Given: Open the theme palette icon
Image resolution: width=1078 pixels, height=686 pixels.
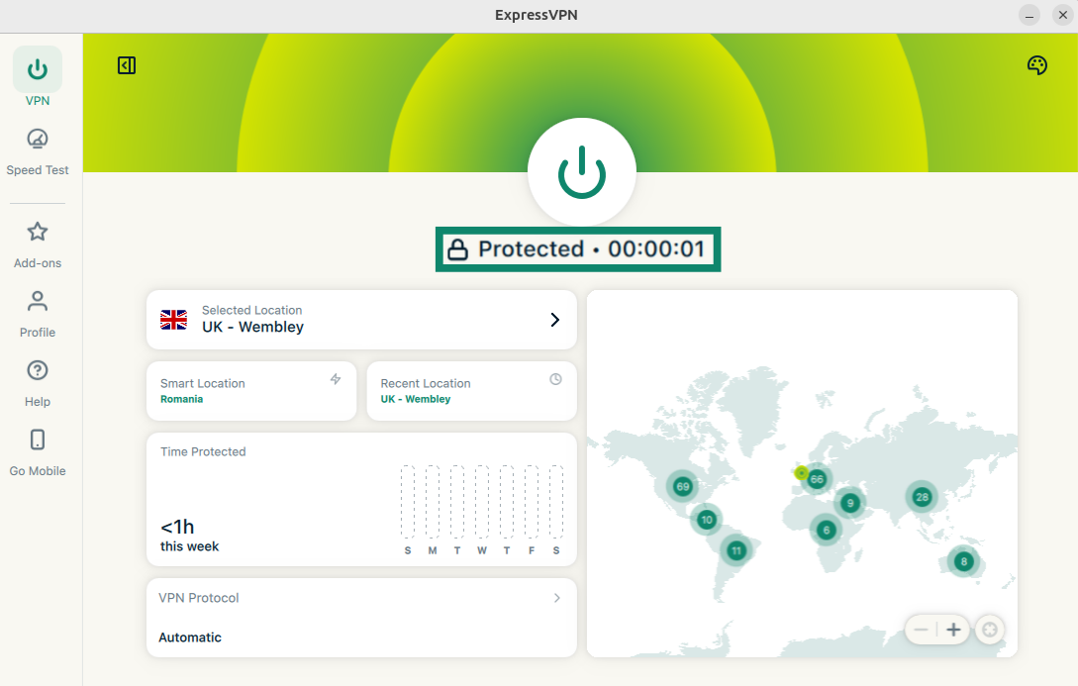Looking at the screenshot, I should click(x=1036, y=65).
